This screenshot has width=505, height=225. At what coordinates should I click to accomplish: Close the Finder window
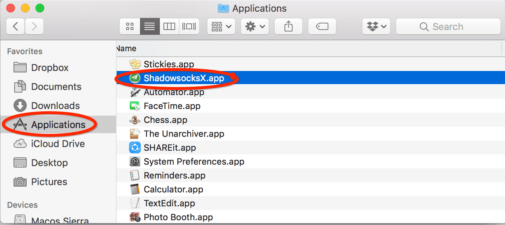(x=11, y=8)
